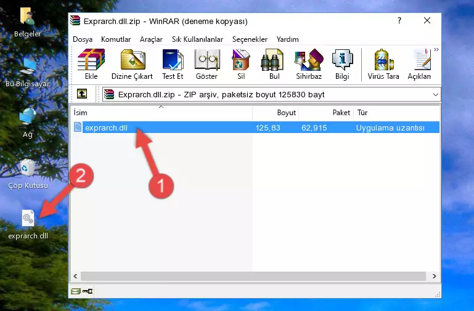Open the Sık Kullanılanlar menu
Image resolution: width=474 pixels, height=311 pixels.
(x=197, y=39)
